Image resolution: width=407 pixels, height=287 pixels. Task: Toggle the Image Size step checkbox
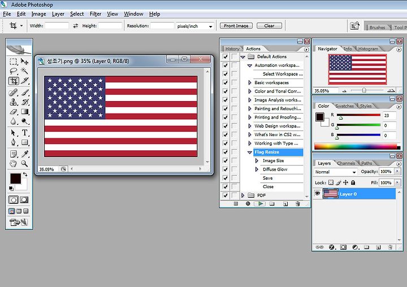(x=226, y=160)
